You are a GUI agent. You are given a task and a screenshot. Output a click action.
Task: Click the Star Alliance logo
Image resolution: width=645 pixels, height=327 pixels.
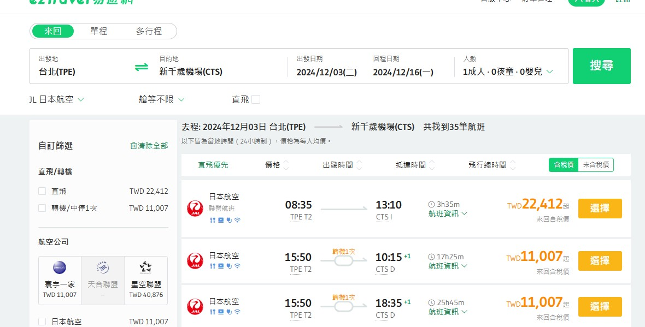[145, 267]
